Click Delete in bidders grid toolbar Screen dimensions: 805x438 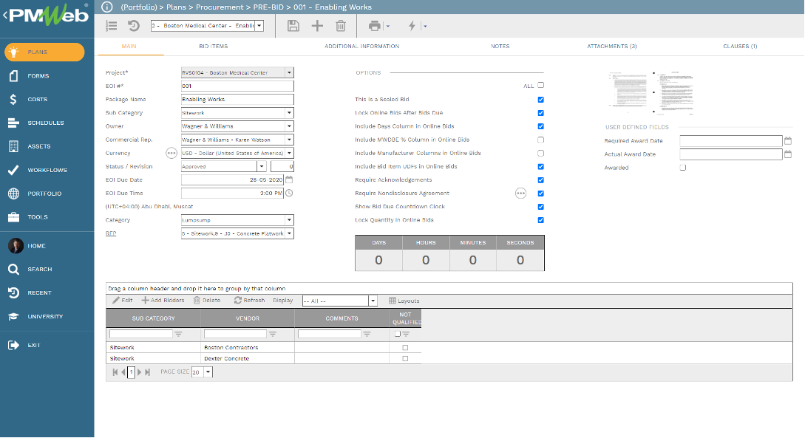coord(207,301)
